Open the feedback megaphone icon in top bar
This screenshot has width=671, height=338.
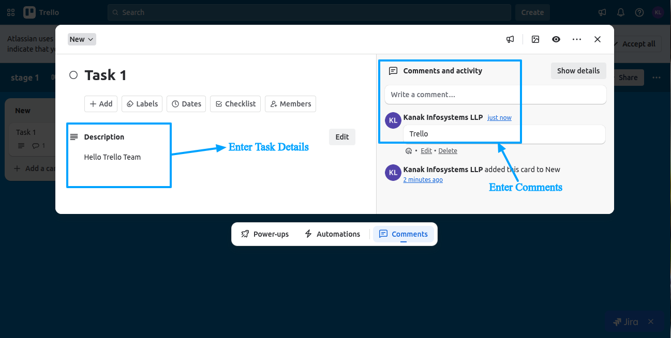[602, 12]
